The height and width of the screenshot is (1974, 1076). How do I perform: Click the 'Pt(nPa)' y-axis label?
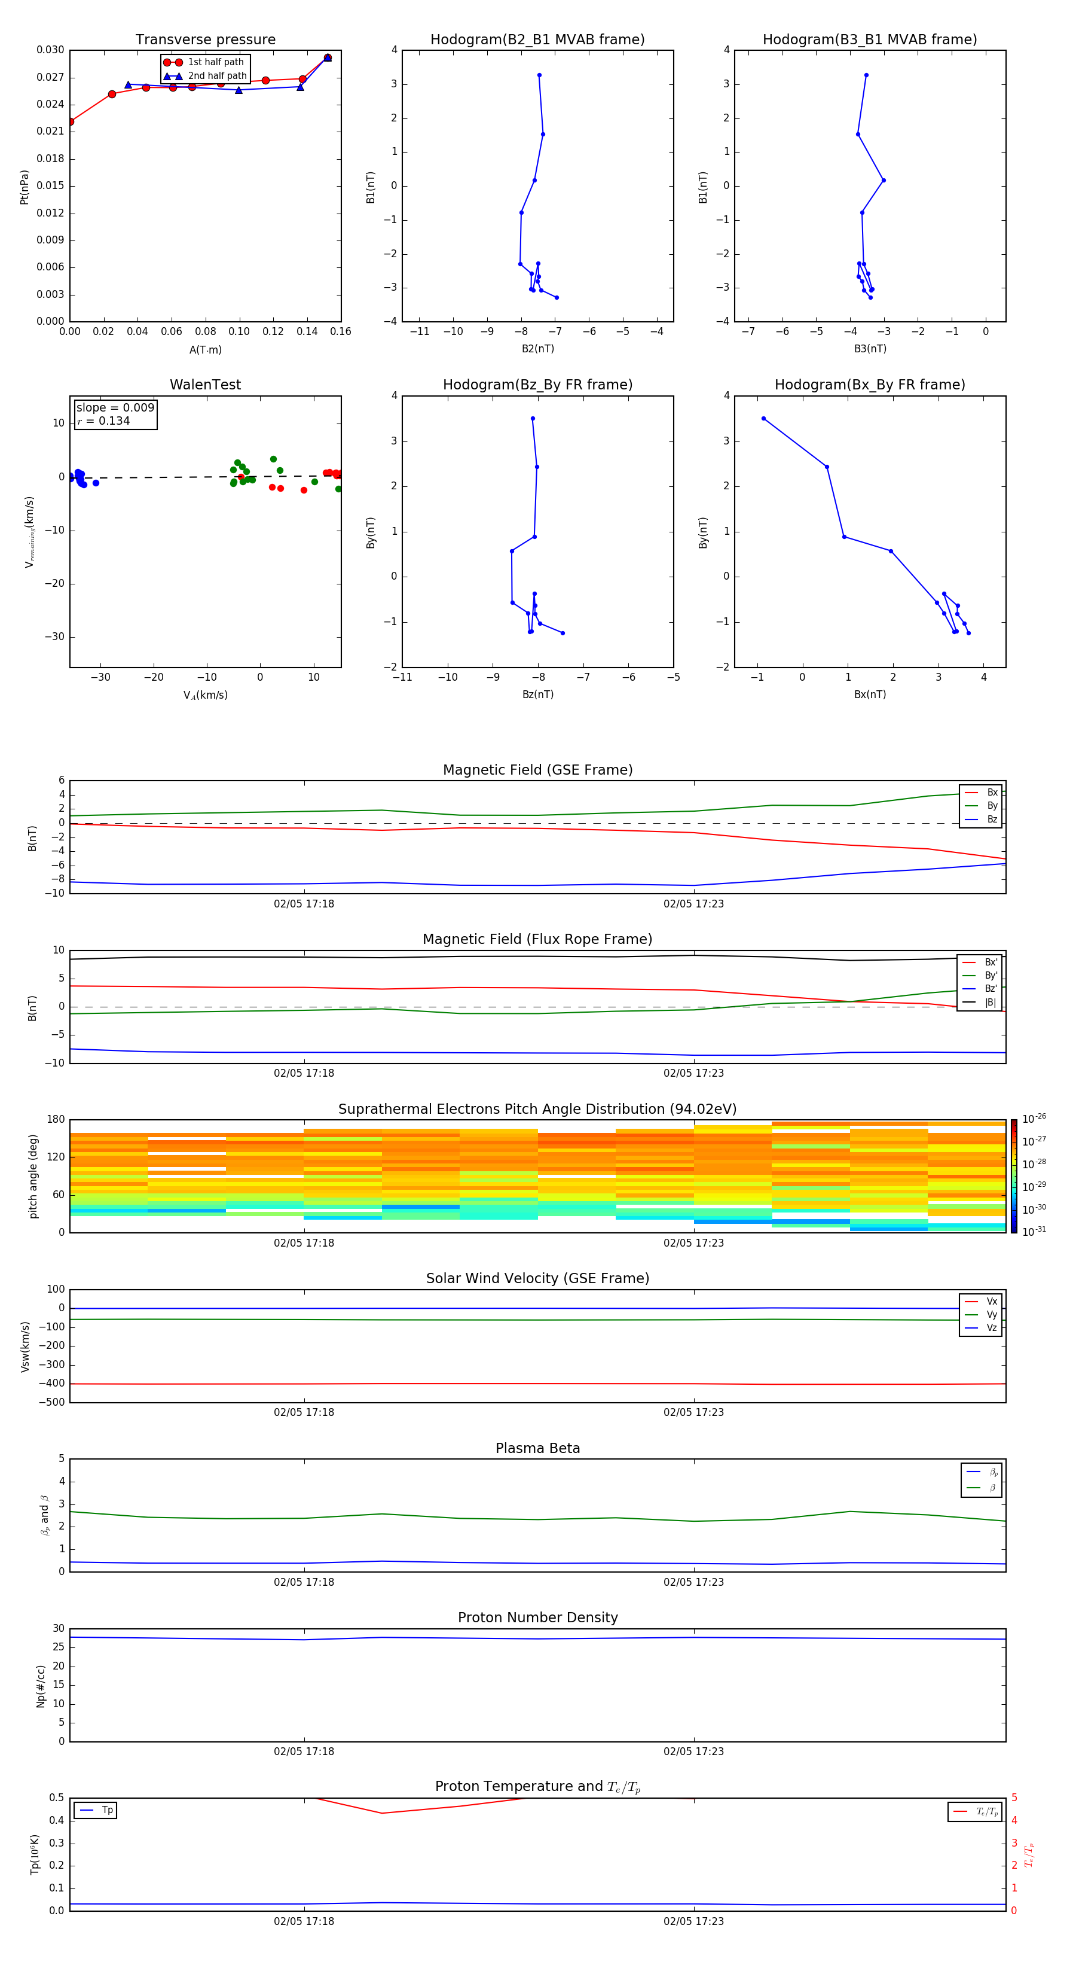point(25,187)
